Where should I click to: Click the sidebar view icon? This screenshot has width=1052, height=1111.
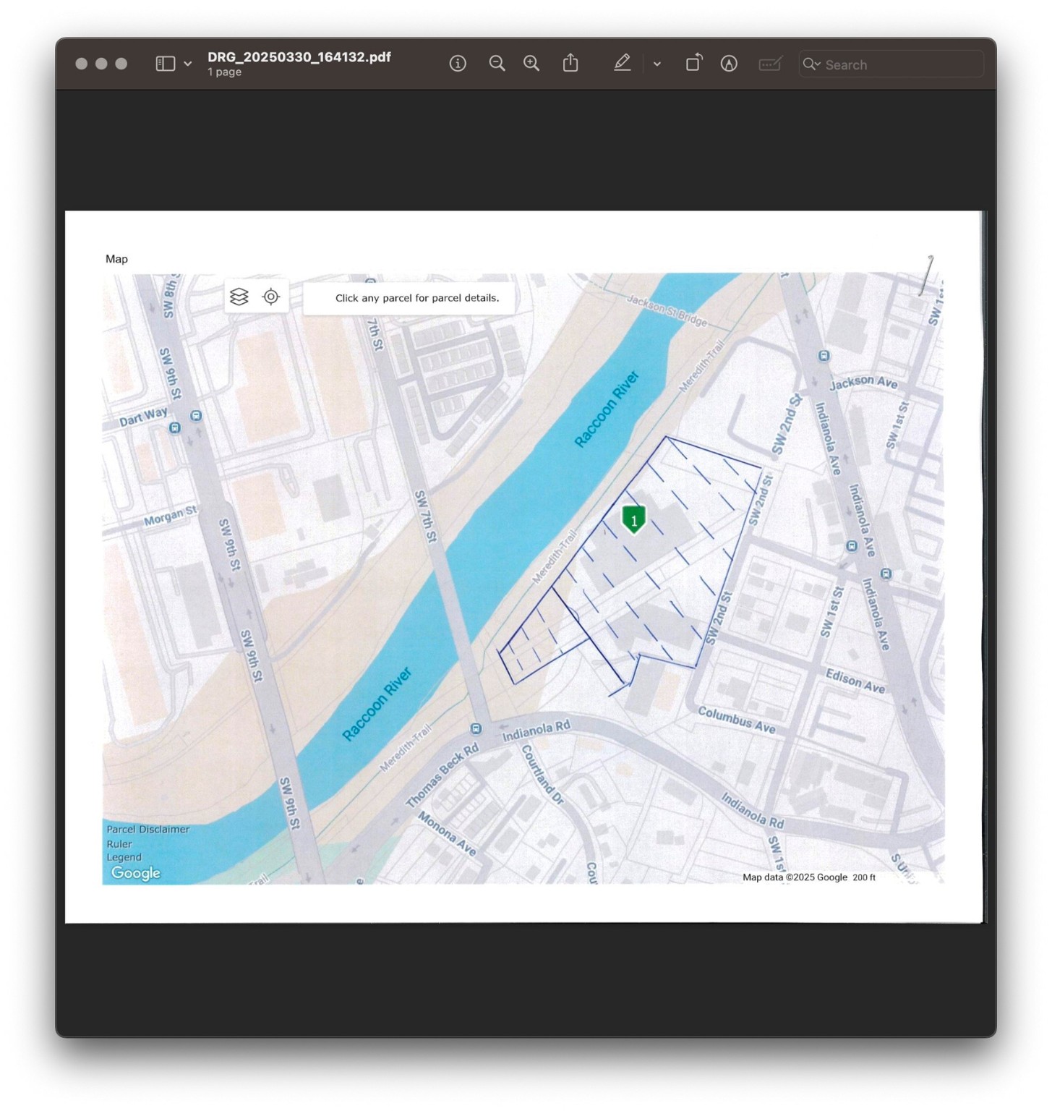pyautogui.click(x=165, y=64)
